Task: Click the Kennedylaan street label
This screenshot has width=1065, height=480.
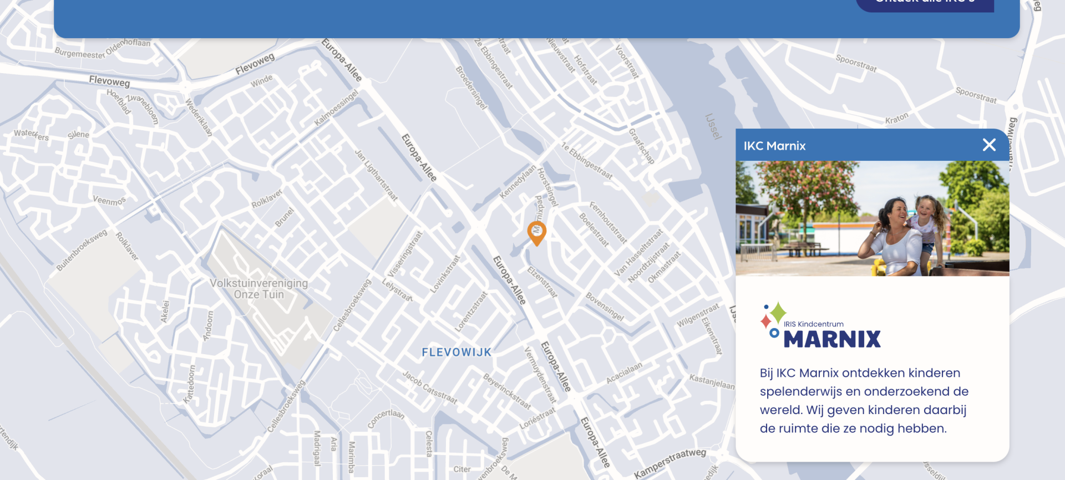Action: coord(518,182)
